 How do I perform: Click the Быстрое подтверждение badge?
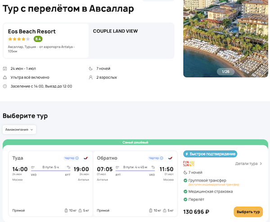pos(210,154)
